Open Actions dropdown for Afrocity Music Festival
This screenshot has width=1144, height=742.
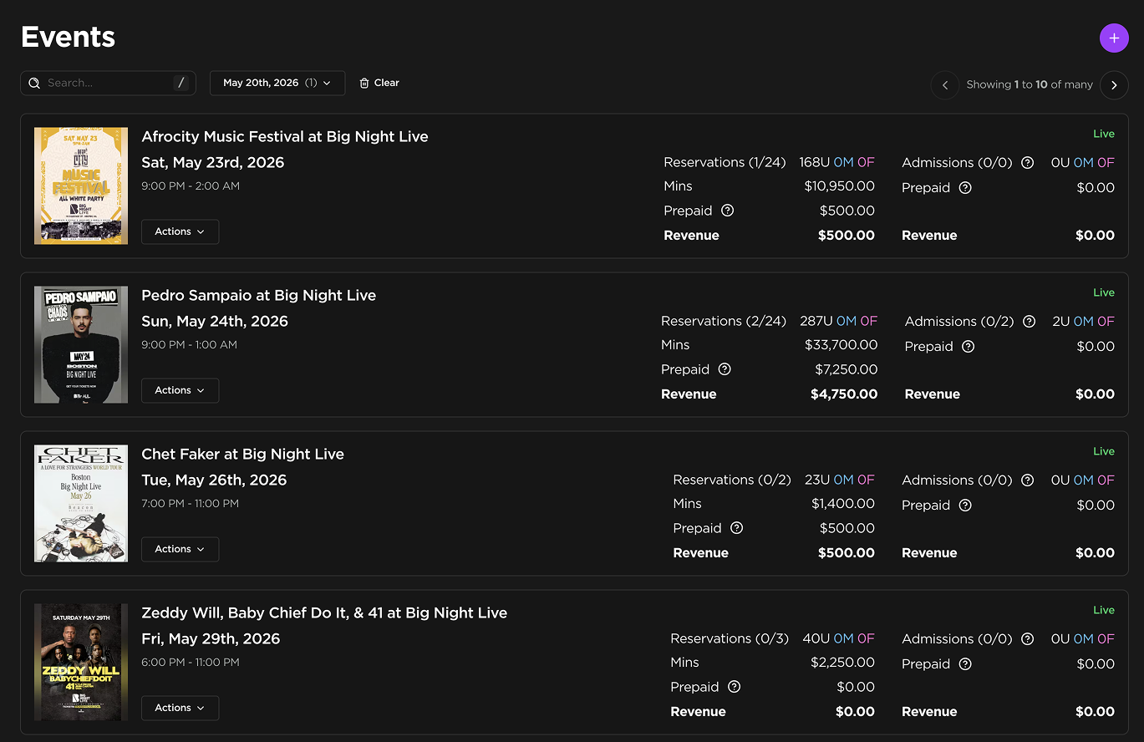[x=180, y=231]
